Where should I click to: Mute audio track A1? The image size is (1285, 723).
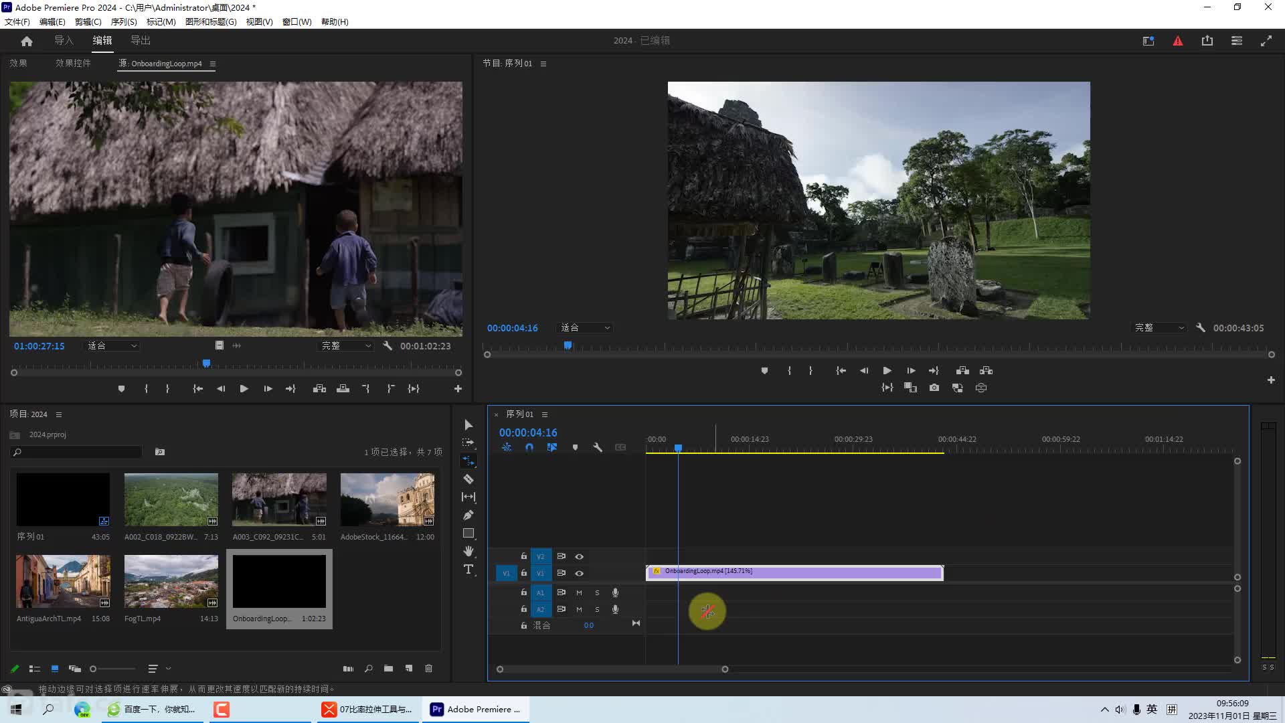pyautogui.click(x=580, y=593)
